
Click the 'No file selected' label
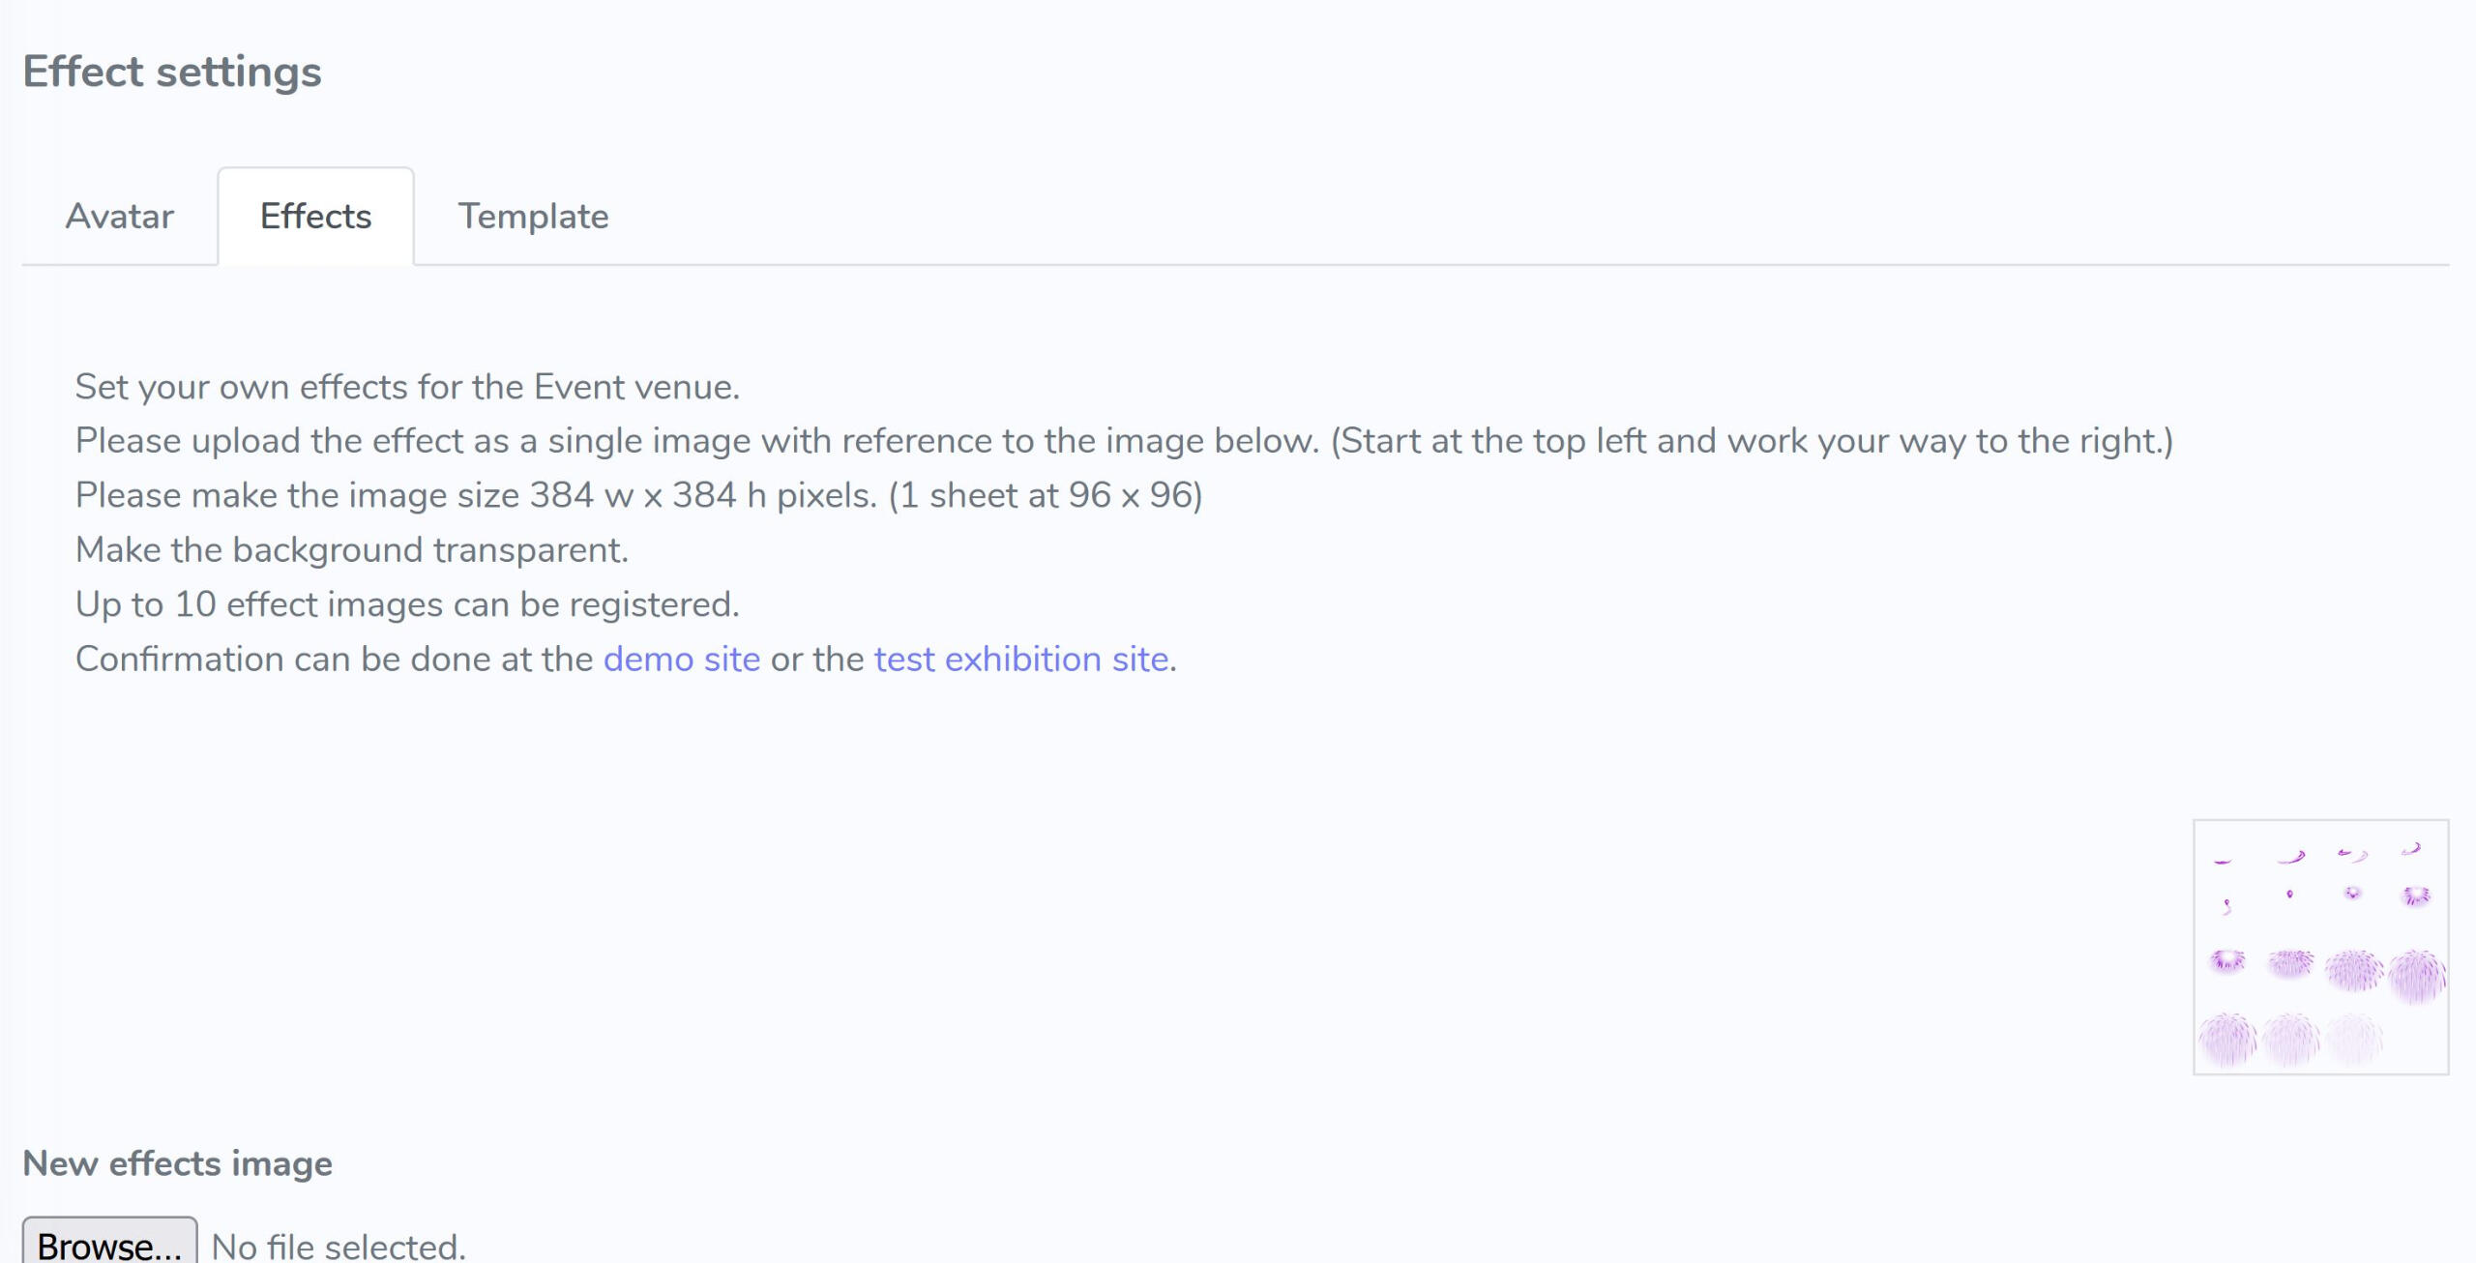pyautogui.click(x=339, y=1246)
